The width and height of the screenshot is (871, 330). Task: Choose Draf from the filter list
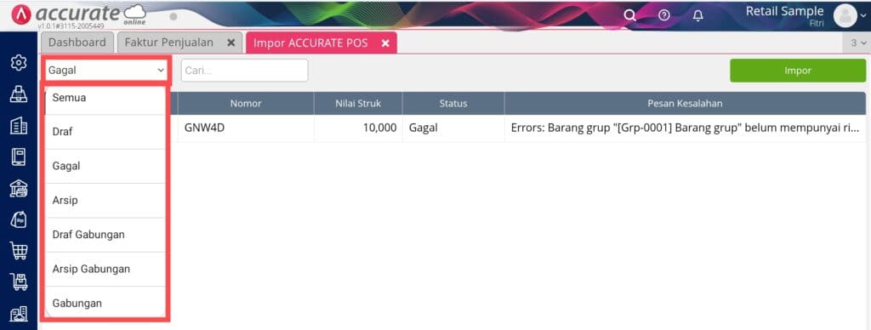click(105, 132)
